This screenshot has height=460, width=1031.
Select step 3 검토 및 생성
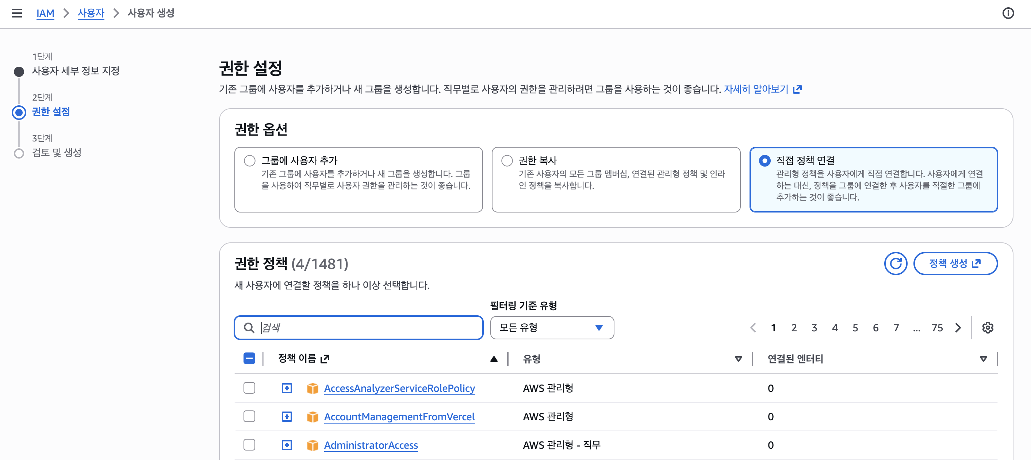pyautogui.click(x=57, y=152)
